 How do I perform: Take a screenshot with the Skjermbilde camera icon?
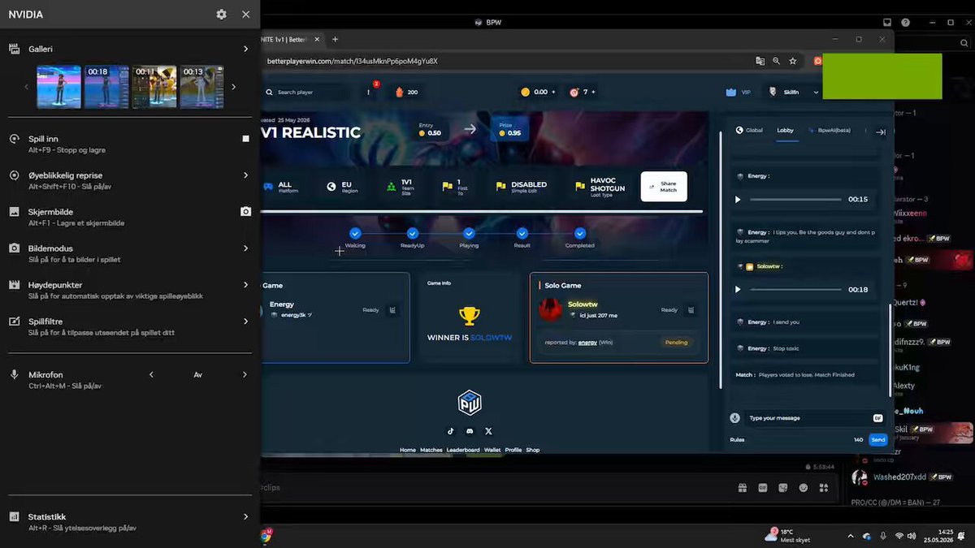(245, 211)
